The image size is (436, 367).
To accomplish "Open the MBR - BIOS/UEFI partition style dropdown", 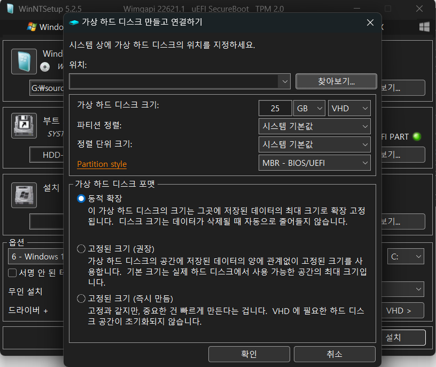I will [x=315, y=163].
